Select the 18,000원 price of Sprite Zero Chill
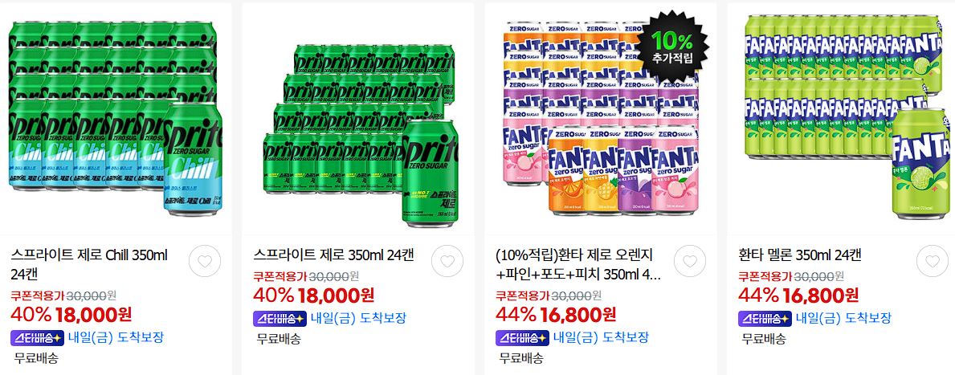This screenshot has width=955, height=375. [x=93, y=315]
